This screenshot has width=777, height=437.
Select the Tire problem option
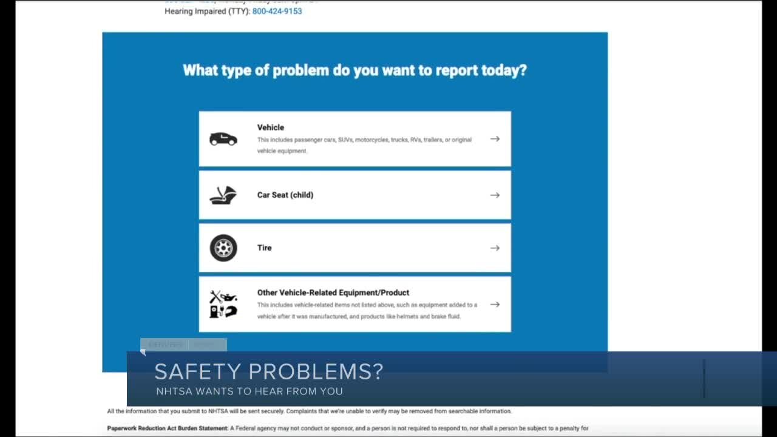click(x=355, y=248)
